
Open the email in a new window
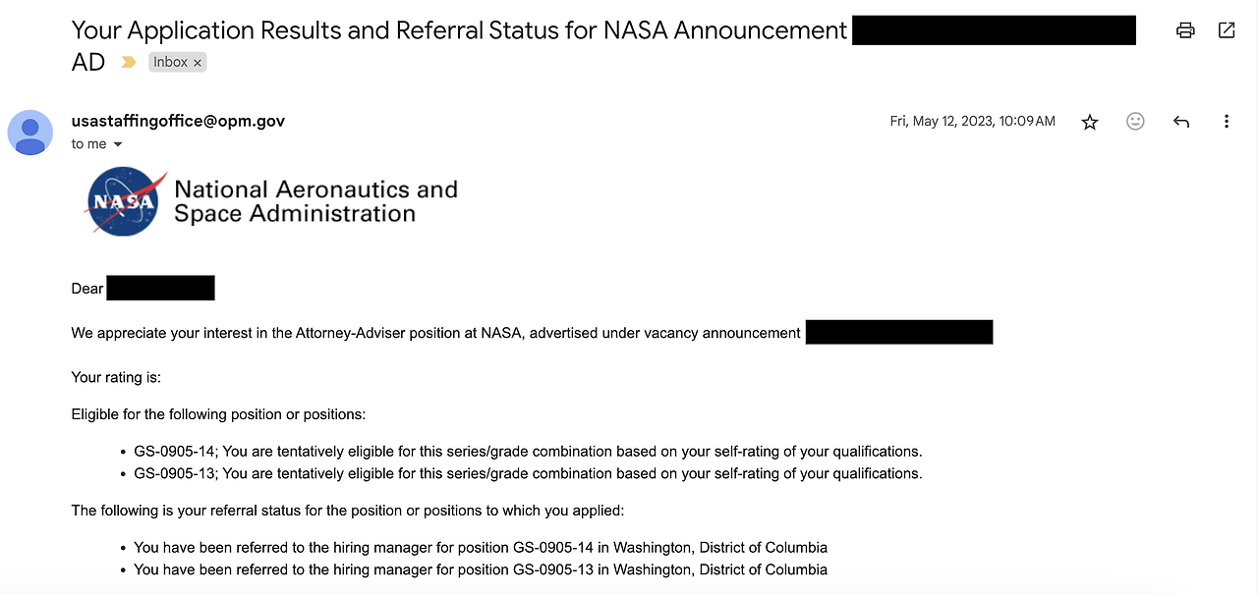tap(1227, 30)
